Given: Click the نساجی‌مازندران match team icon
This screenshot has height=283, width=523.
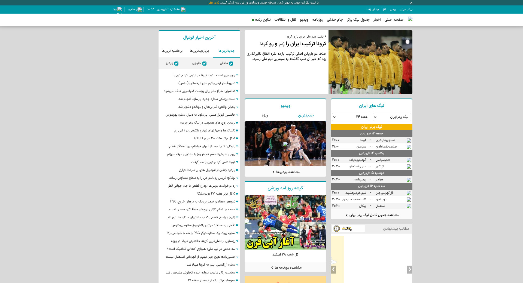Looking at the screenshot, I should click(x=409, y=140).
